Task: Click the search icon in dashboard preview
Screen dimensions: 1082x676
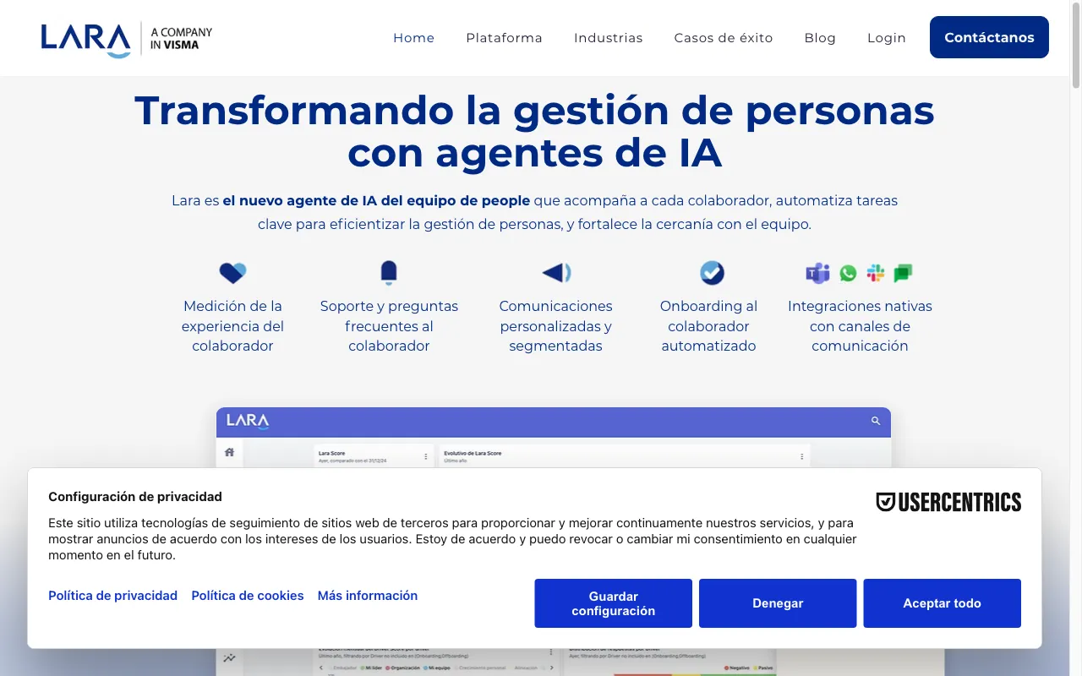Action: tap(876, 421)
